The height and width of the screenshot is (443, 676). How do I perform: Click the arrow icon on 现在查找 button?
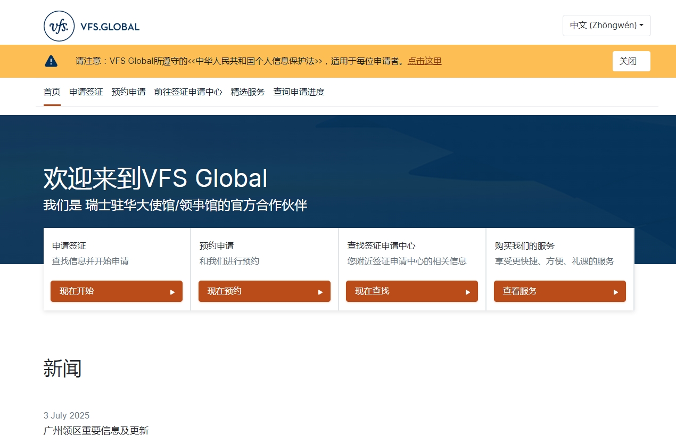pos(468,291)
